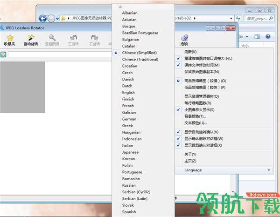Screen dimensions: 280x217
Task: Open Explorer address history dropdown arrow
Action: [x=231, y=18]
